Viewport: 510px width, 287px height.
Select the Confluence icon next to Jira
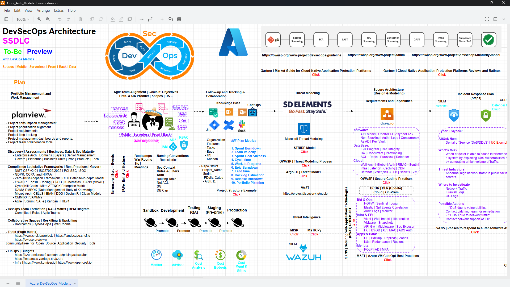click(x=229, y=125)
